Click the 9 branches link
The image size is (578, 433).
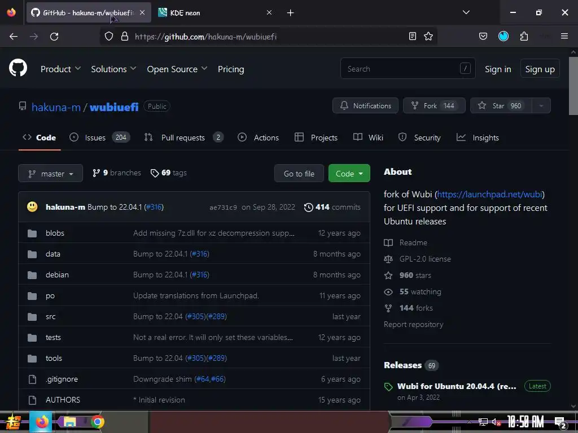click(x=116, y=173)
